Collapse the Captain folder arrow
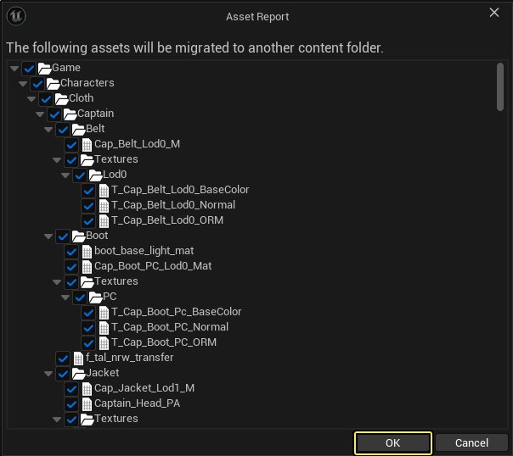 pos(40,114)
